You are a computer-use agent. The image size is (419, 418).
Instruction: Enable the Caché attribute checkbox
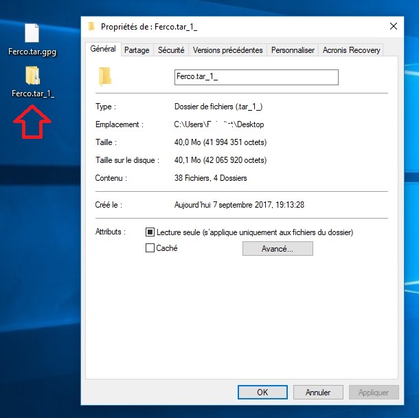pos(150,248)
